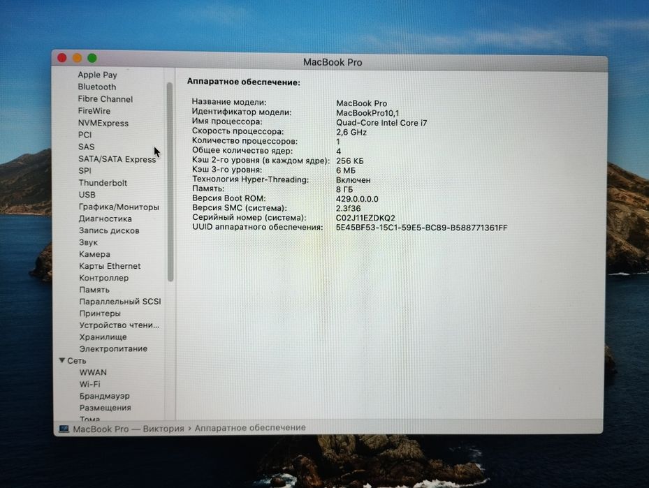The width and height of the screenshot is (649, 488).
Task: Collapse the Сеть section triangle
Action: pos(62,361)
